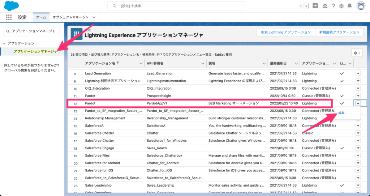Image resolution: width=370 pixels, height=196 pixels.
Task: Open row actions for Pardot PardotAppV1 row
Action: point(358,103)
